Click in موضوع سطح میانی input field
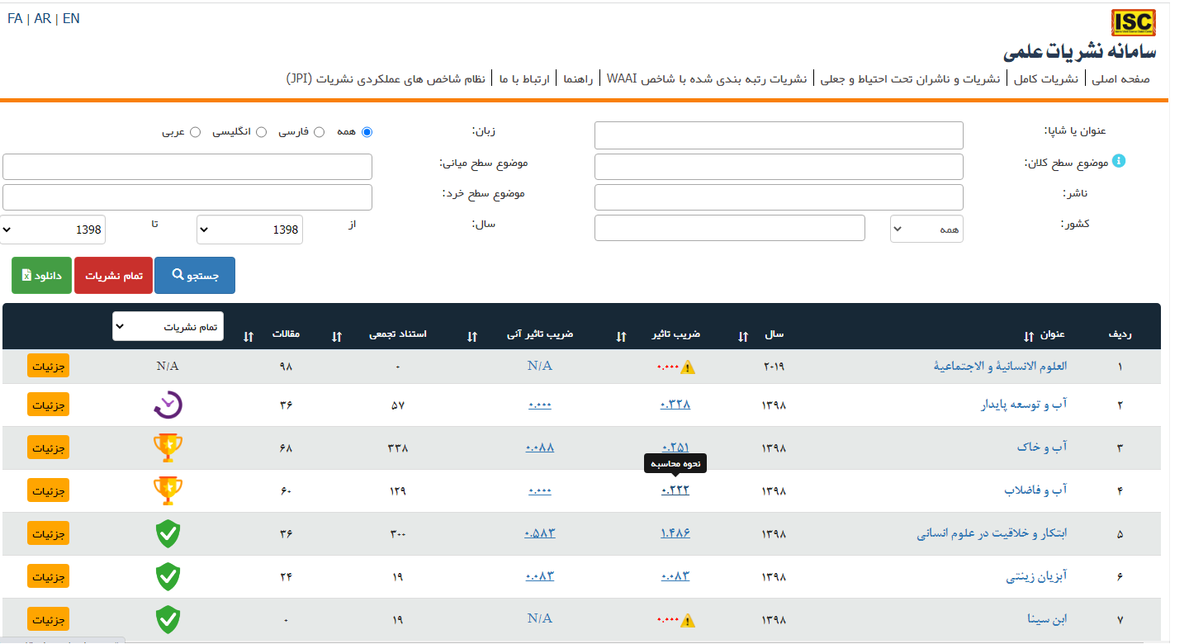This screenshot has width=1189, height=644. point(187,166)
